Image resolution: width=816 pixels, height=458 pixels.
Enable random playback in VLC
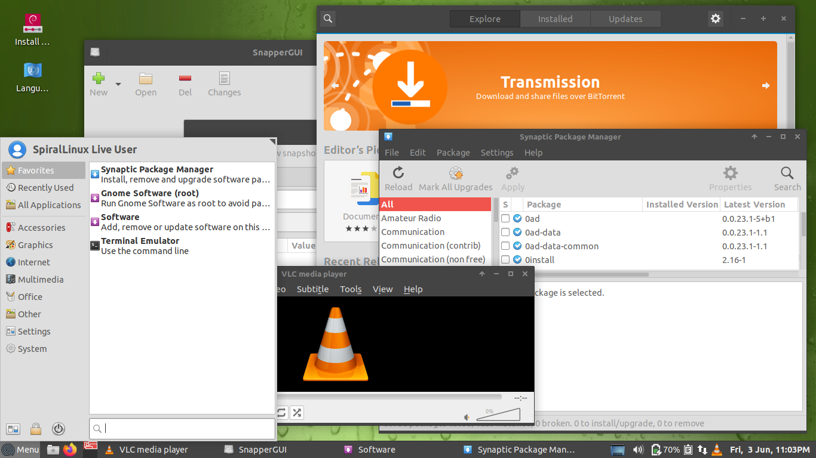(x=296, y=412)
